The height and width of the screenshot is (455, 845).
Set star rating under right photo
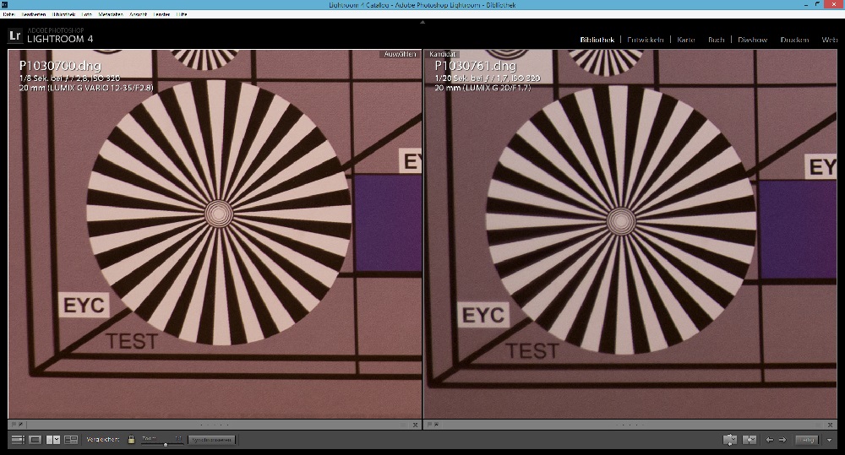(629, 425)
